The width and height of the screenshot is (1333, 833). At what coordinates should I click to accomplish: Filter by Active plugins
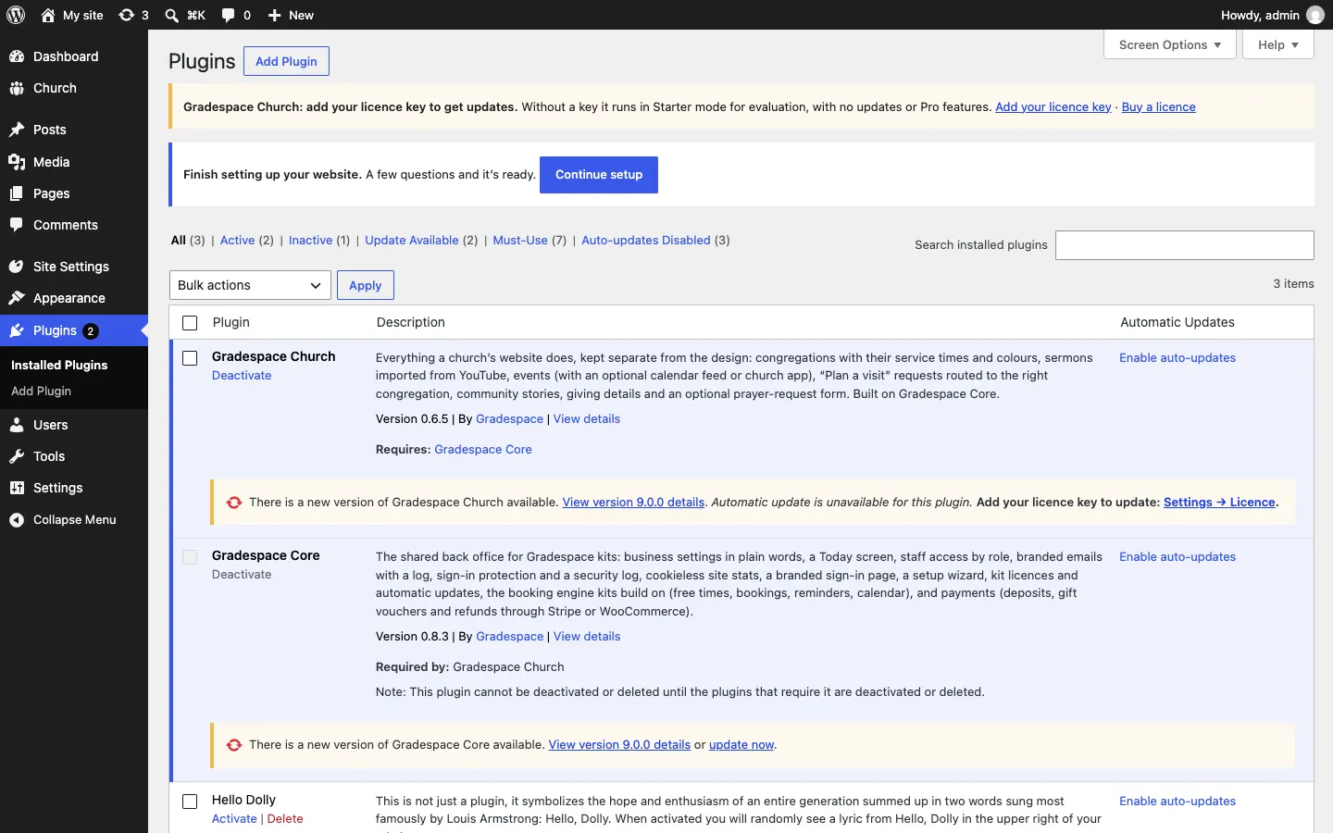tap(237, 241)
